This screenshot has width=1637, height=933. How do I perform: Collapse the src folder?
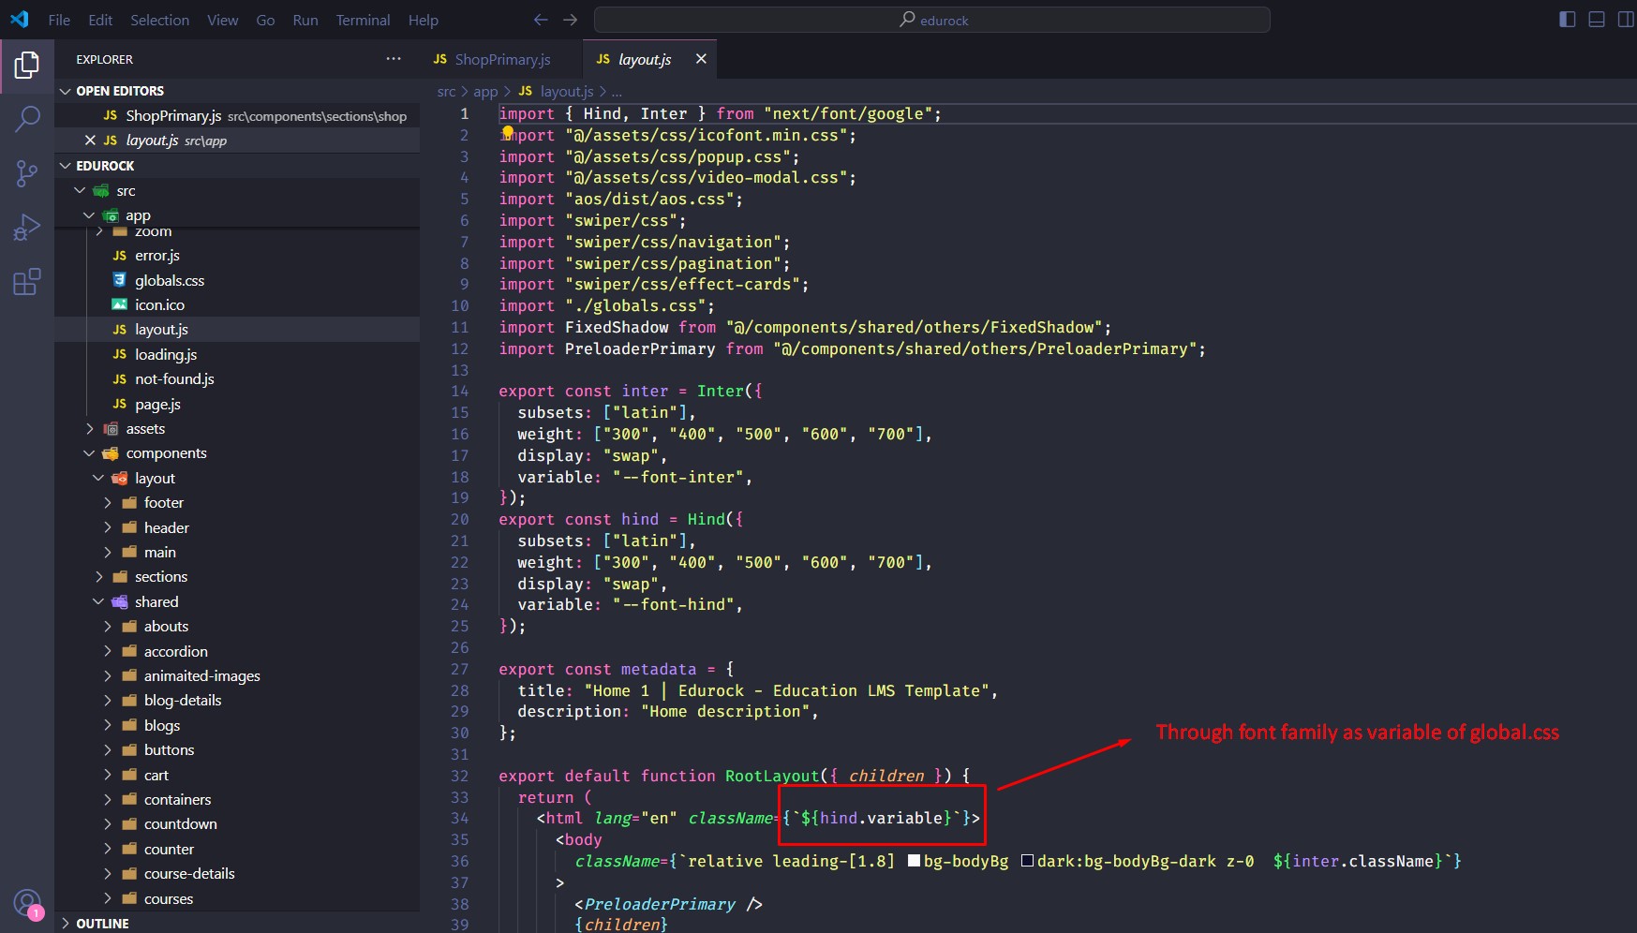[x=237, y=190]
